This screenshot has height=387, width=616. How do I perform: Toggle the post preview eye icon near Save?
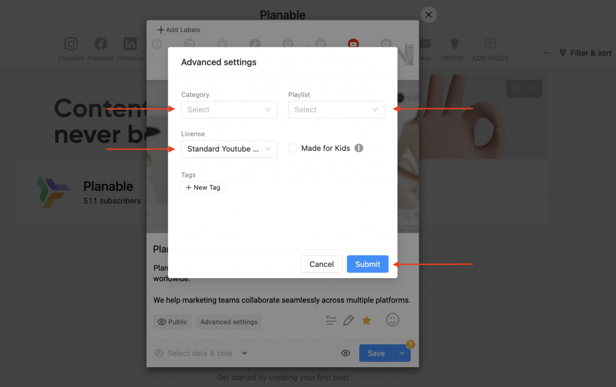click(345, 353)
